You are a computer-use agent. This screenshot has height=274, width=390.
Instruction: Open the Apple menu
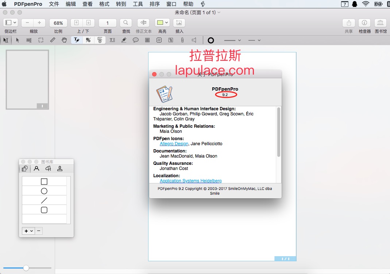click(x=4, y=4)
